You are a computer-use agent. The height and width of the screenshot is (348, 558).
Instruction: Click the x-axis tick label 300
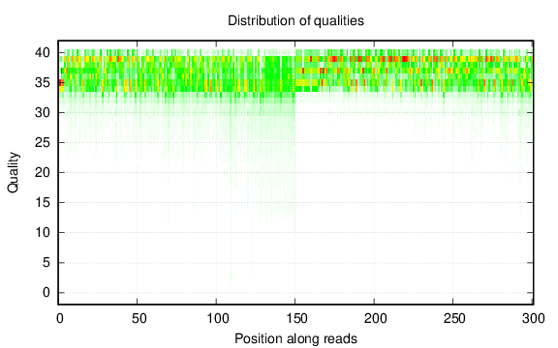coord(533,319)
